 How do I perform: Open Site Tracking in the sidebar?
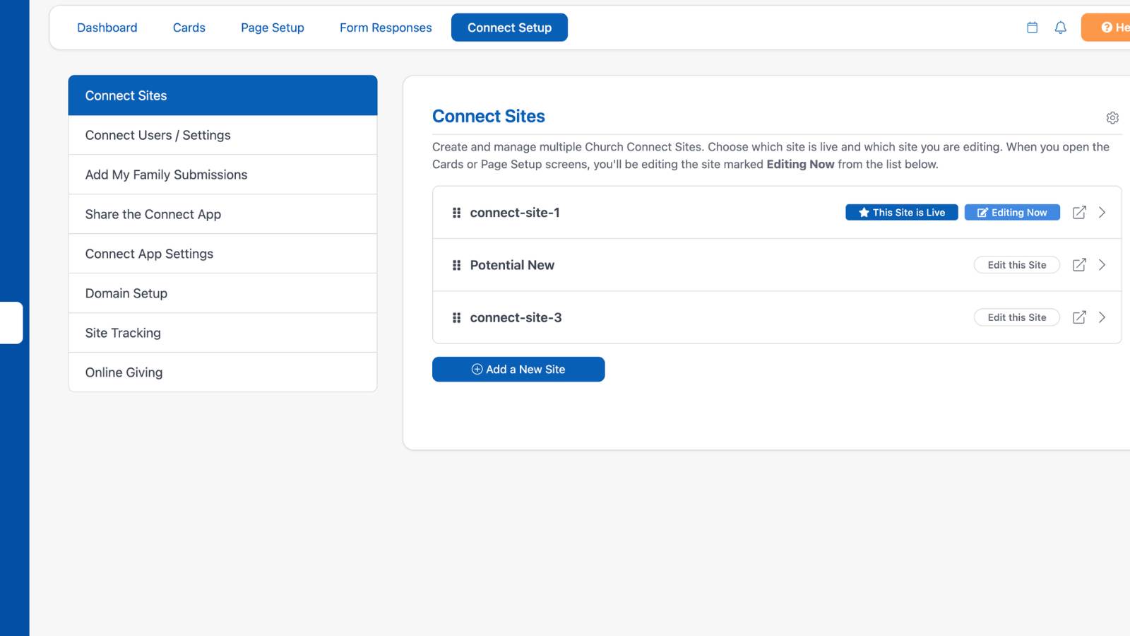click(222, 333)
